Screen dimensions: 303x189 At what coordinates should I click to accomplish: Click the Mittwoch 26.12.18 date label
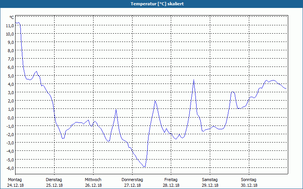point(93,182)
